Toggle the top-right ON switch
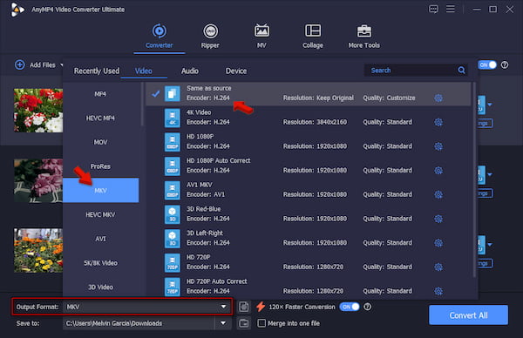The height and width of the screenshot is (338, 523). click(487, 65)
